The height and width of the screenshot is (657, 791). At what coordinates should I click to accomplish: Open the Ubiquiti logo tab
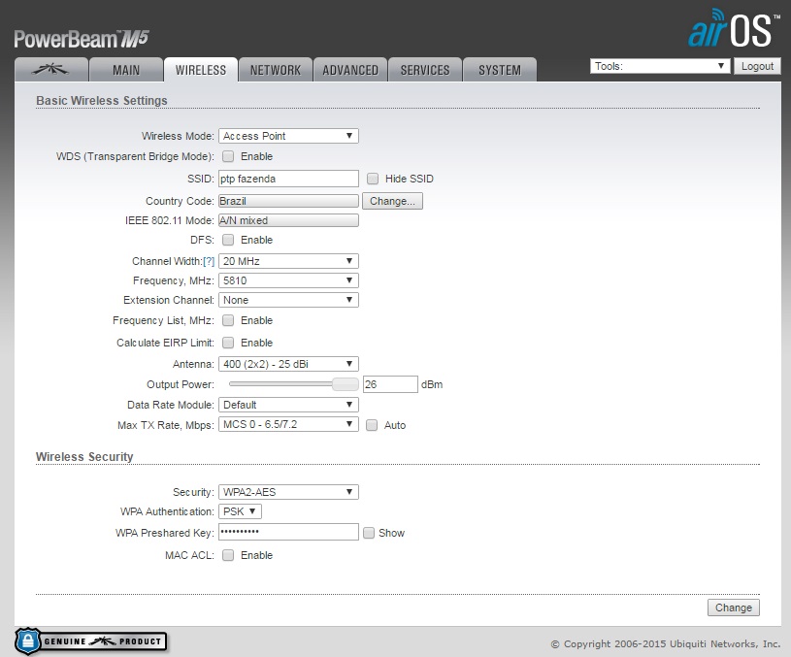pos(51,70)
